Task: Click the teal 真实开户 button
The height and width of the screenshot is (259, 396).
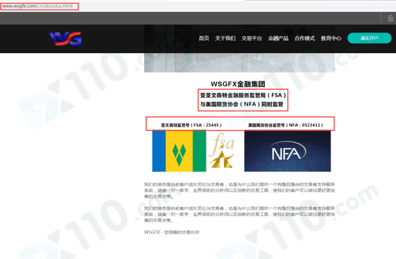Action: click(369, 38)
